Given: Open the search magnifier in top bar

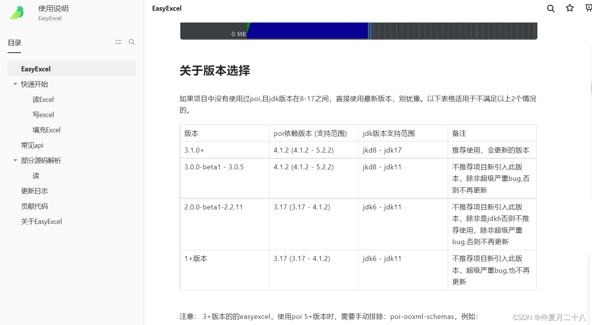Looking at the screenshot, I should (551, 8).
